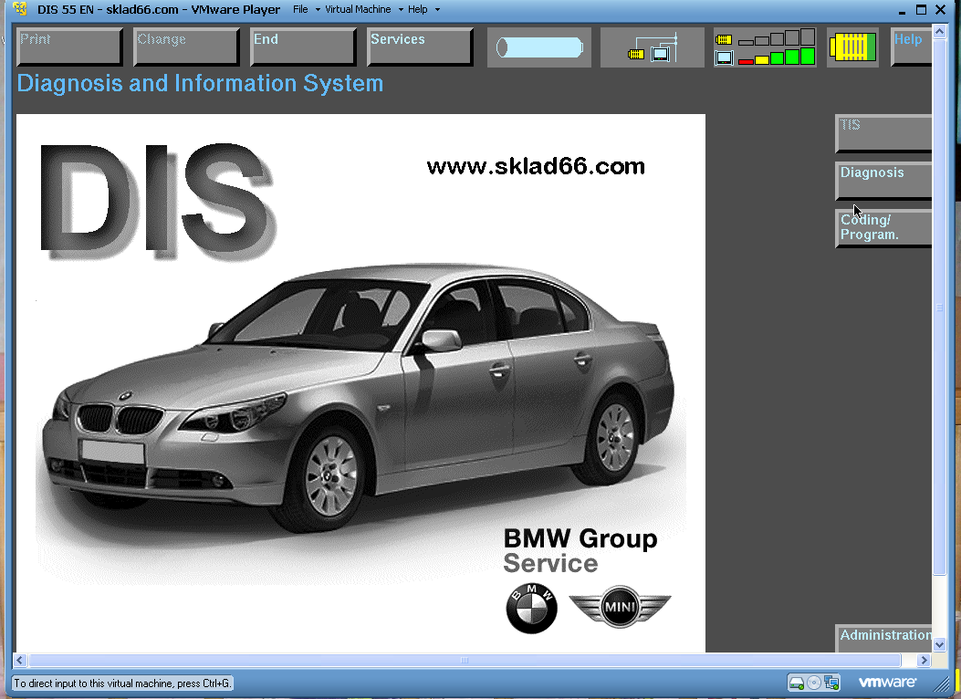This screenshot has width=961, height=699.
Task: Click the VMware CD/DVD drive status icon
Action: [x=814, y=683]
